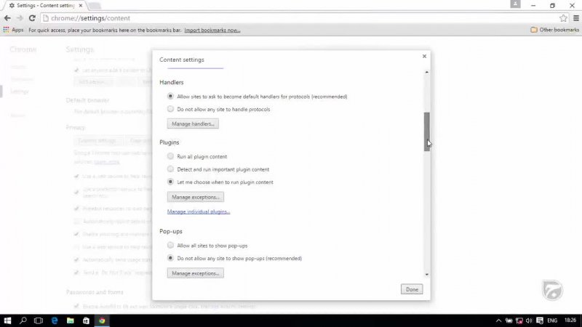Open Action Center notifications icon
Viewport: 582px width, 327px height.
click(x=540, y=320)
